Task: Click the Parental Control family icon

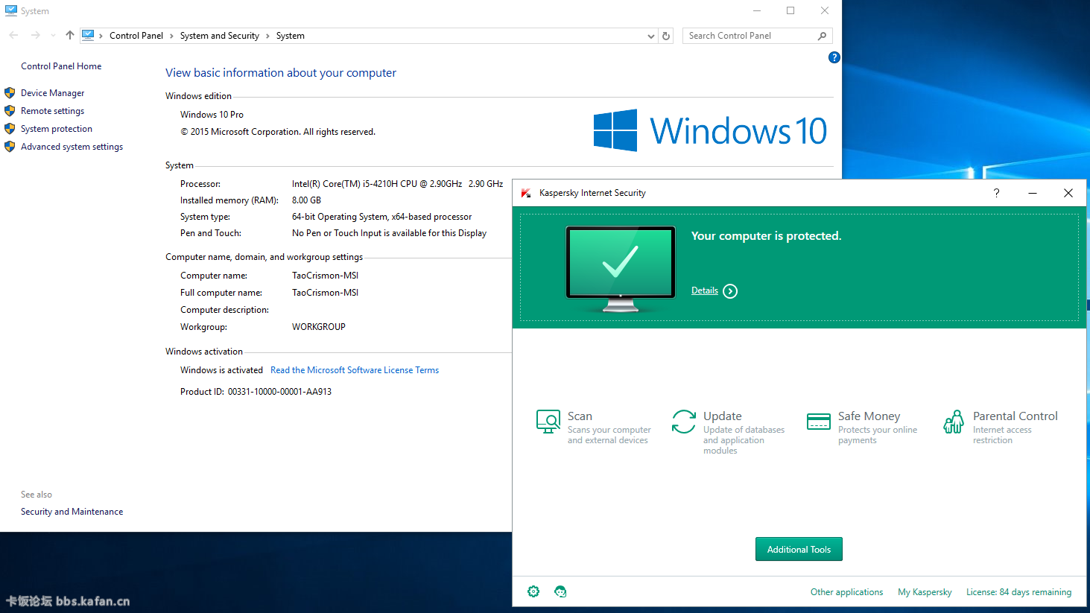Action: click(954, 422)
